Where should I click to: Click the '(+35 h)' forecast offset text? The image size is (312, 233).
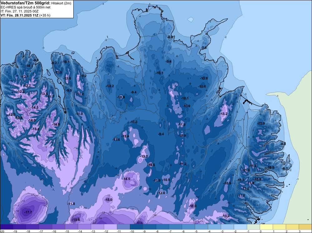coord(45,15)
